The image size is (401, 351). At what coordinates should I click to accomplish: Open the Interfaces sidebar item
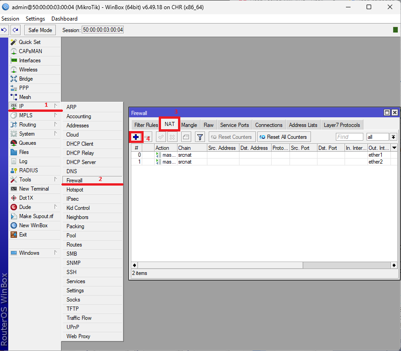[29, 60]
